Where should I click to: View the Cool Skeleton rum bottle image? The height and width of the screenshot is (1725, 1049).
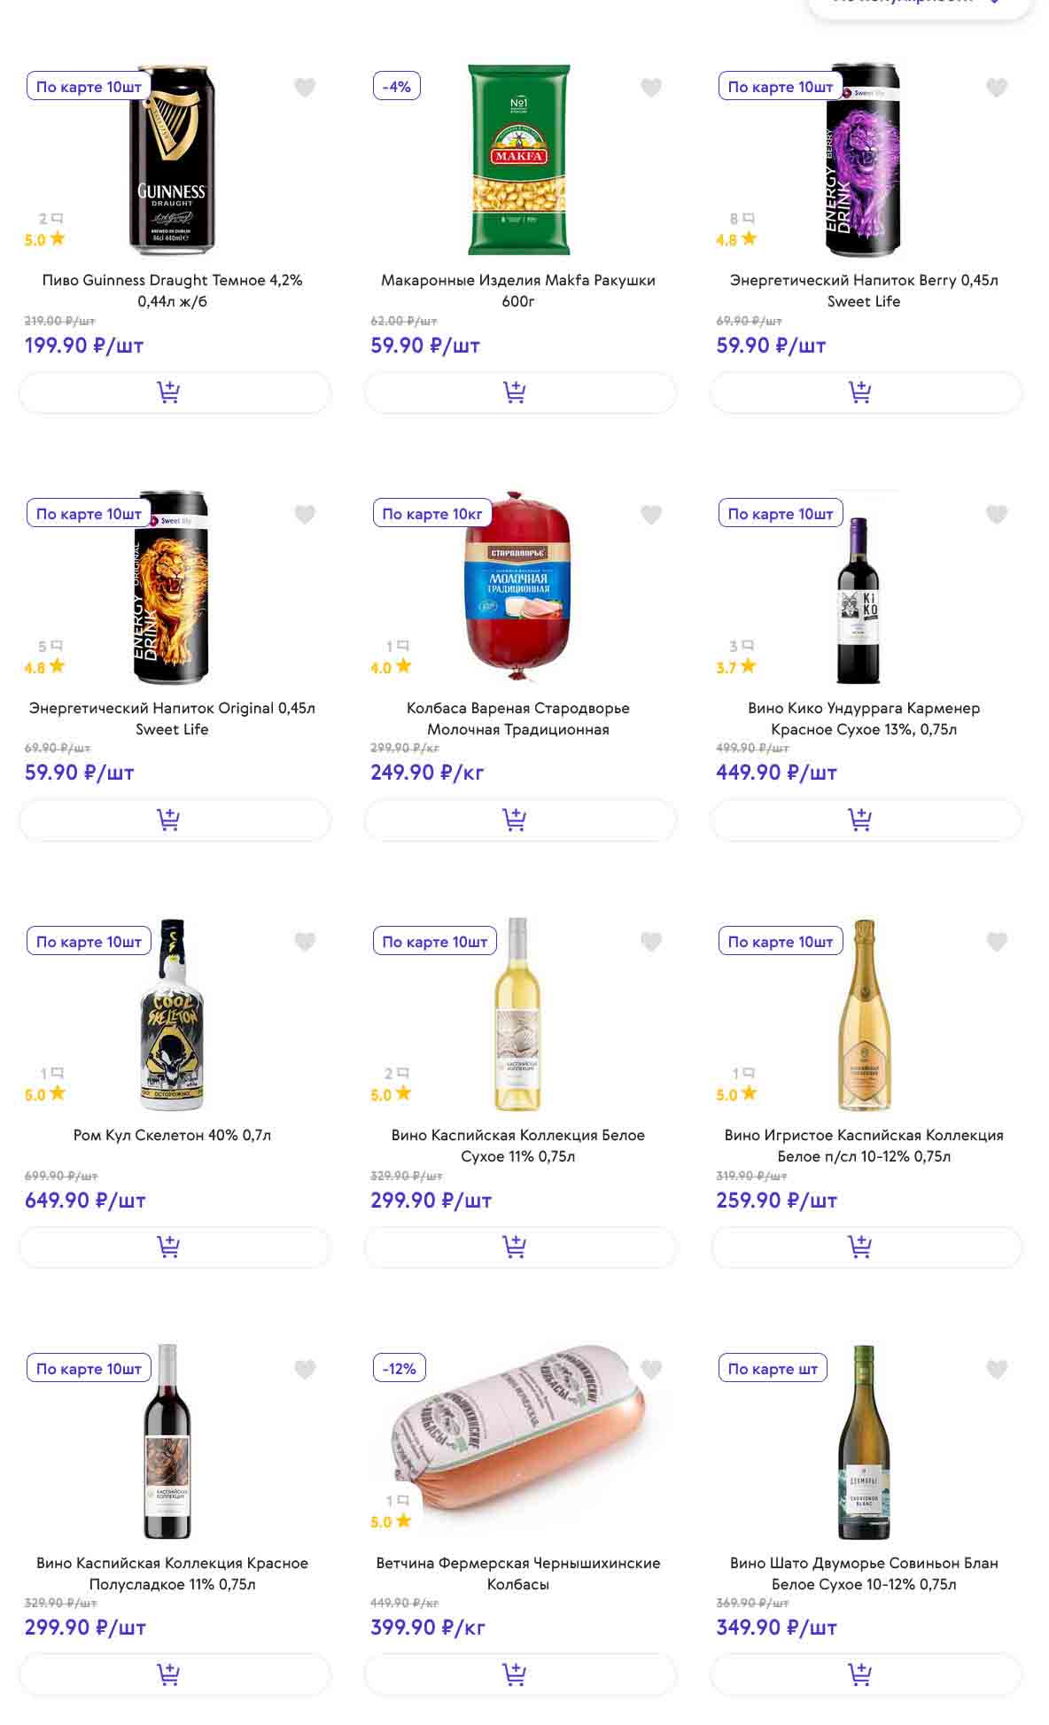(x=172, y=1014)
